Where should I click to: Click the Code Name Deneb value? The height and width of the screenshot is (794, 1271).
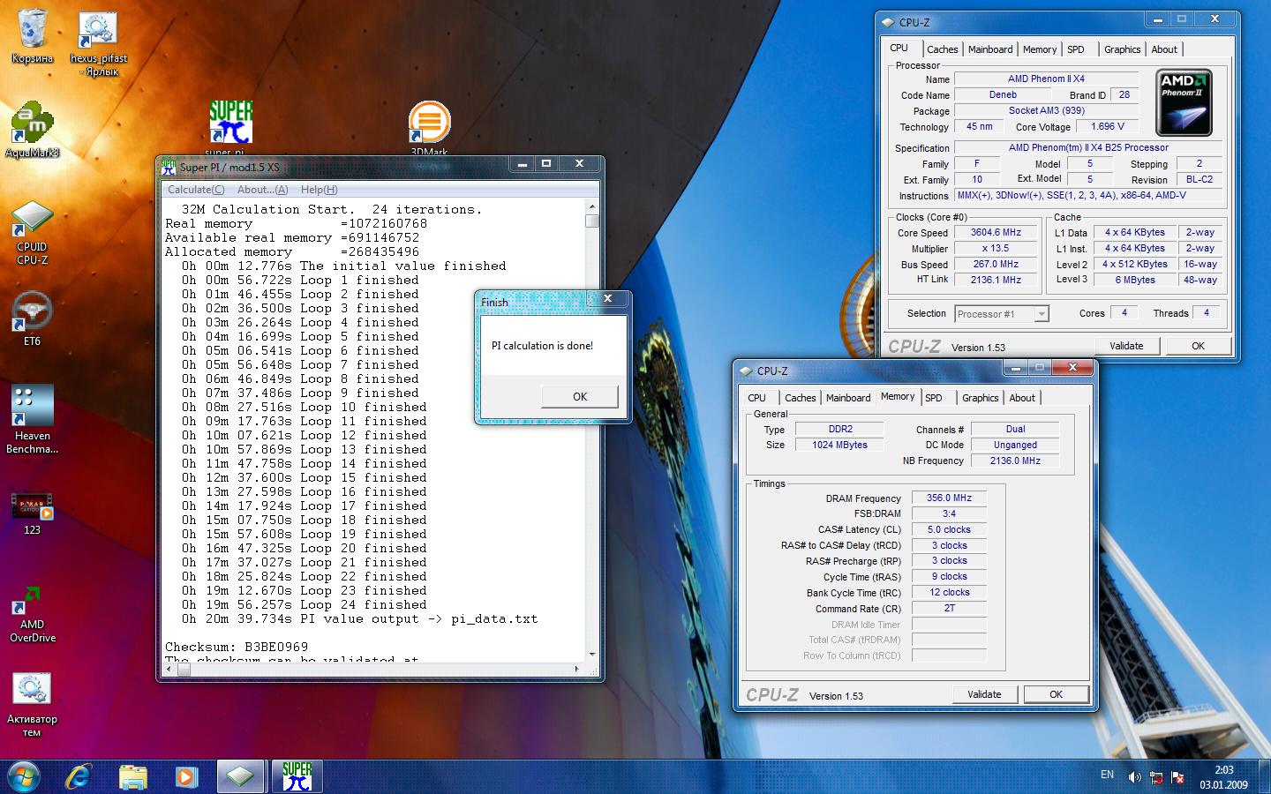[x=1003, y=94]
